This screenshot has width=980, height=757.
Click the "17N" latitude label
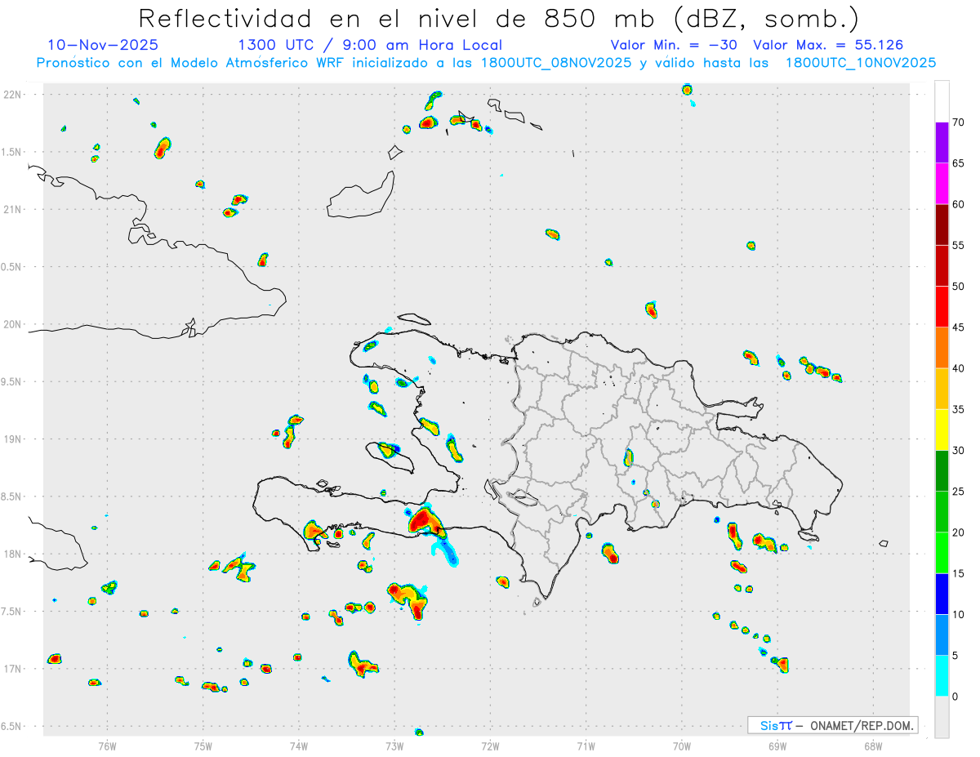coord(12,669)
